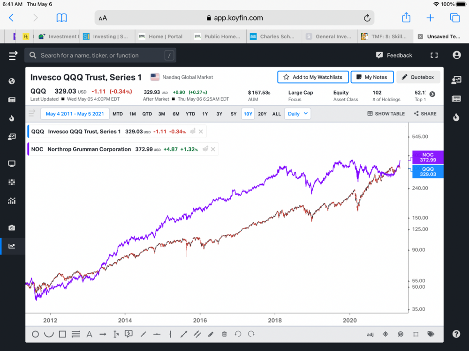Open the bar chart analytics icon in the left sidebar
The image size is (469, 351).
tap(12, 201)
